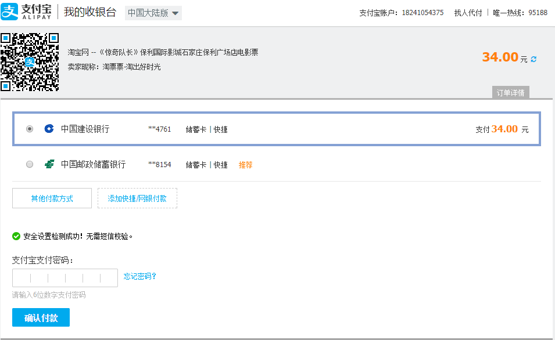Click account number 18241054375

coord(422,13)
